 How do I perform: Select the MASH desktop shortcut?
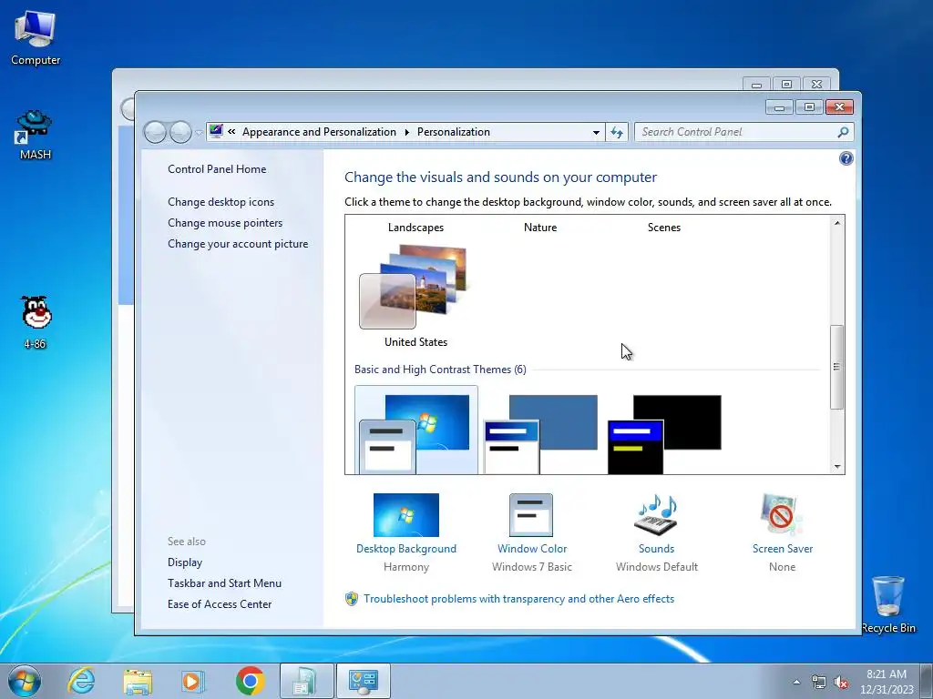click(36, 135)
